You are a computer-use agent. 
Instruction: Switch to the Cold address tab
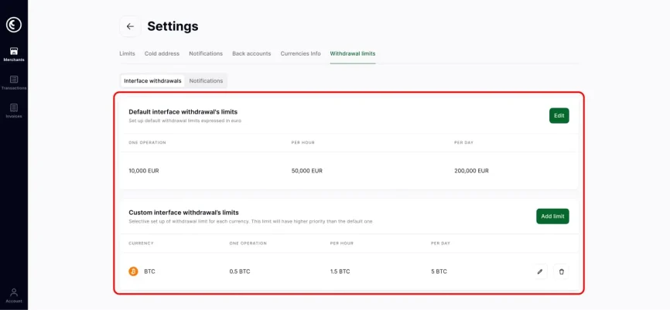(x=162, y=54)
